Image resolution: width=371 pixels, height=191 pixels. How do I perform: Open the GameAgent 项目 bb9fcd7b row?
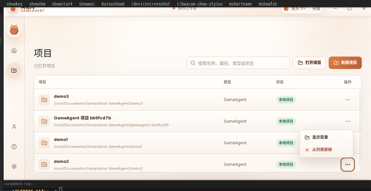[198, 121]
